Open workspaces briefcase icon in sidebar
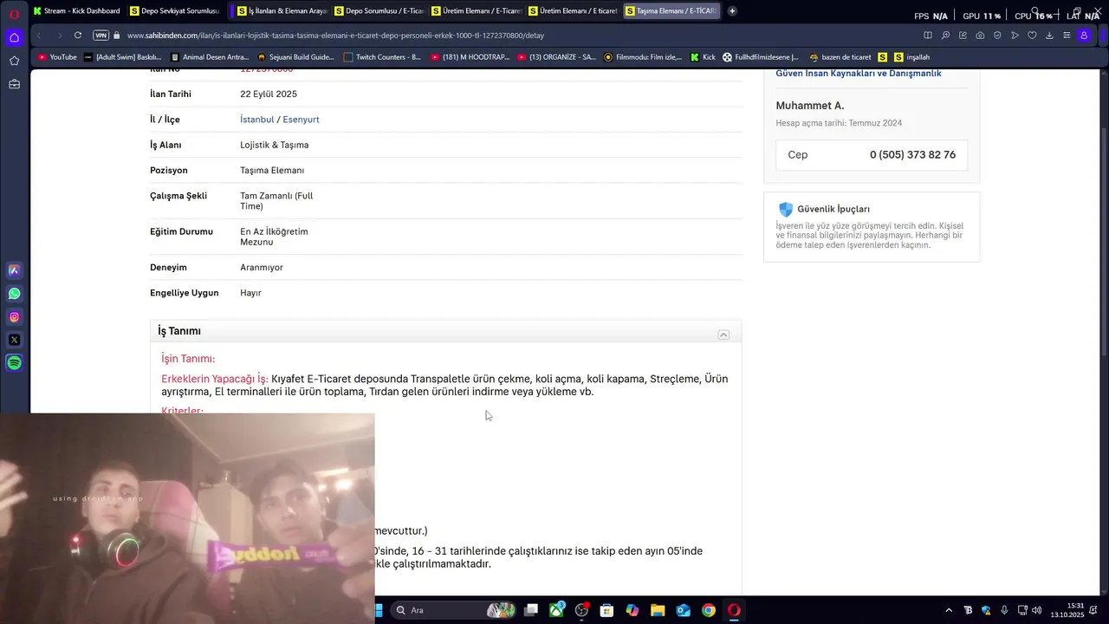This screenshot has width=1109, height=624. [14, 84]
